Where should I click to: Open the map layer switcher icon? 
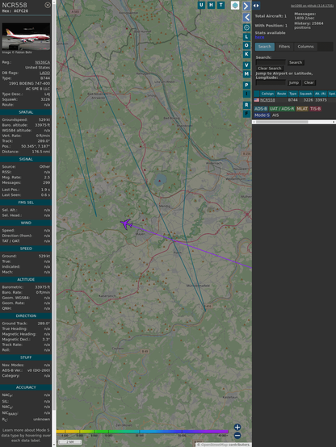coord(235,6)
